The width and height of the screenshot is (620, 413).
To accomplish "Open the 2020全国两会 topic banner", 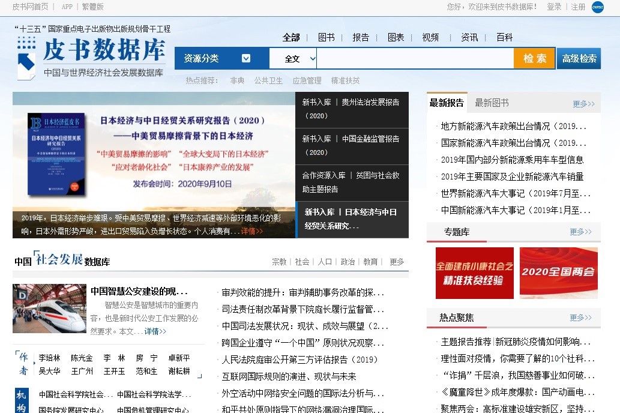I will (558, 273).
